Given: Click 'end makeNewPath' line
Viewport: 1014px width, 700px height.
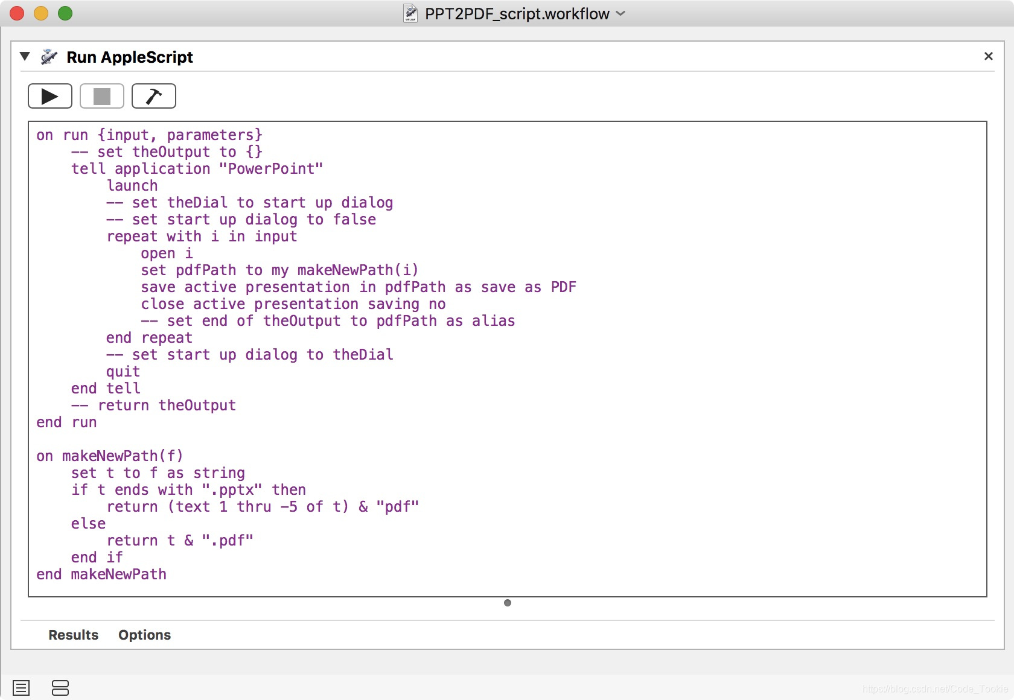Looking at the screenshot, I should 101,574.
